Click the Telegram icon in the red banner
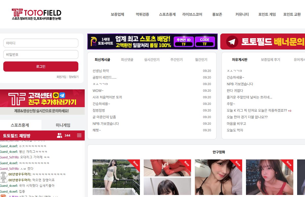 [x=232, y=42]
